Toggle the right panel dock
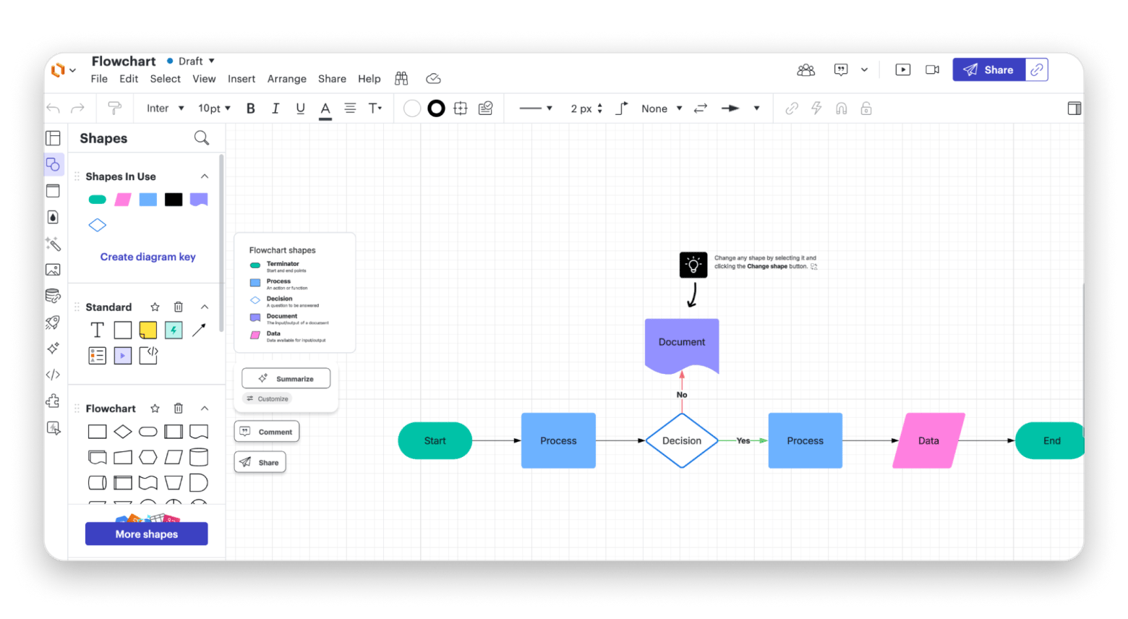 tap(1074, 108)
